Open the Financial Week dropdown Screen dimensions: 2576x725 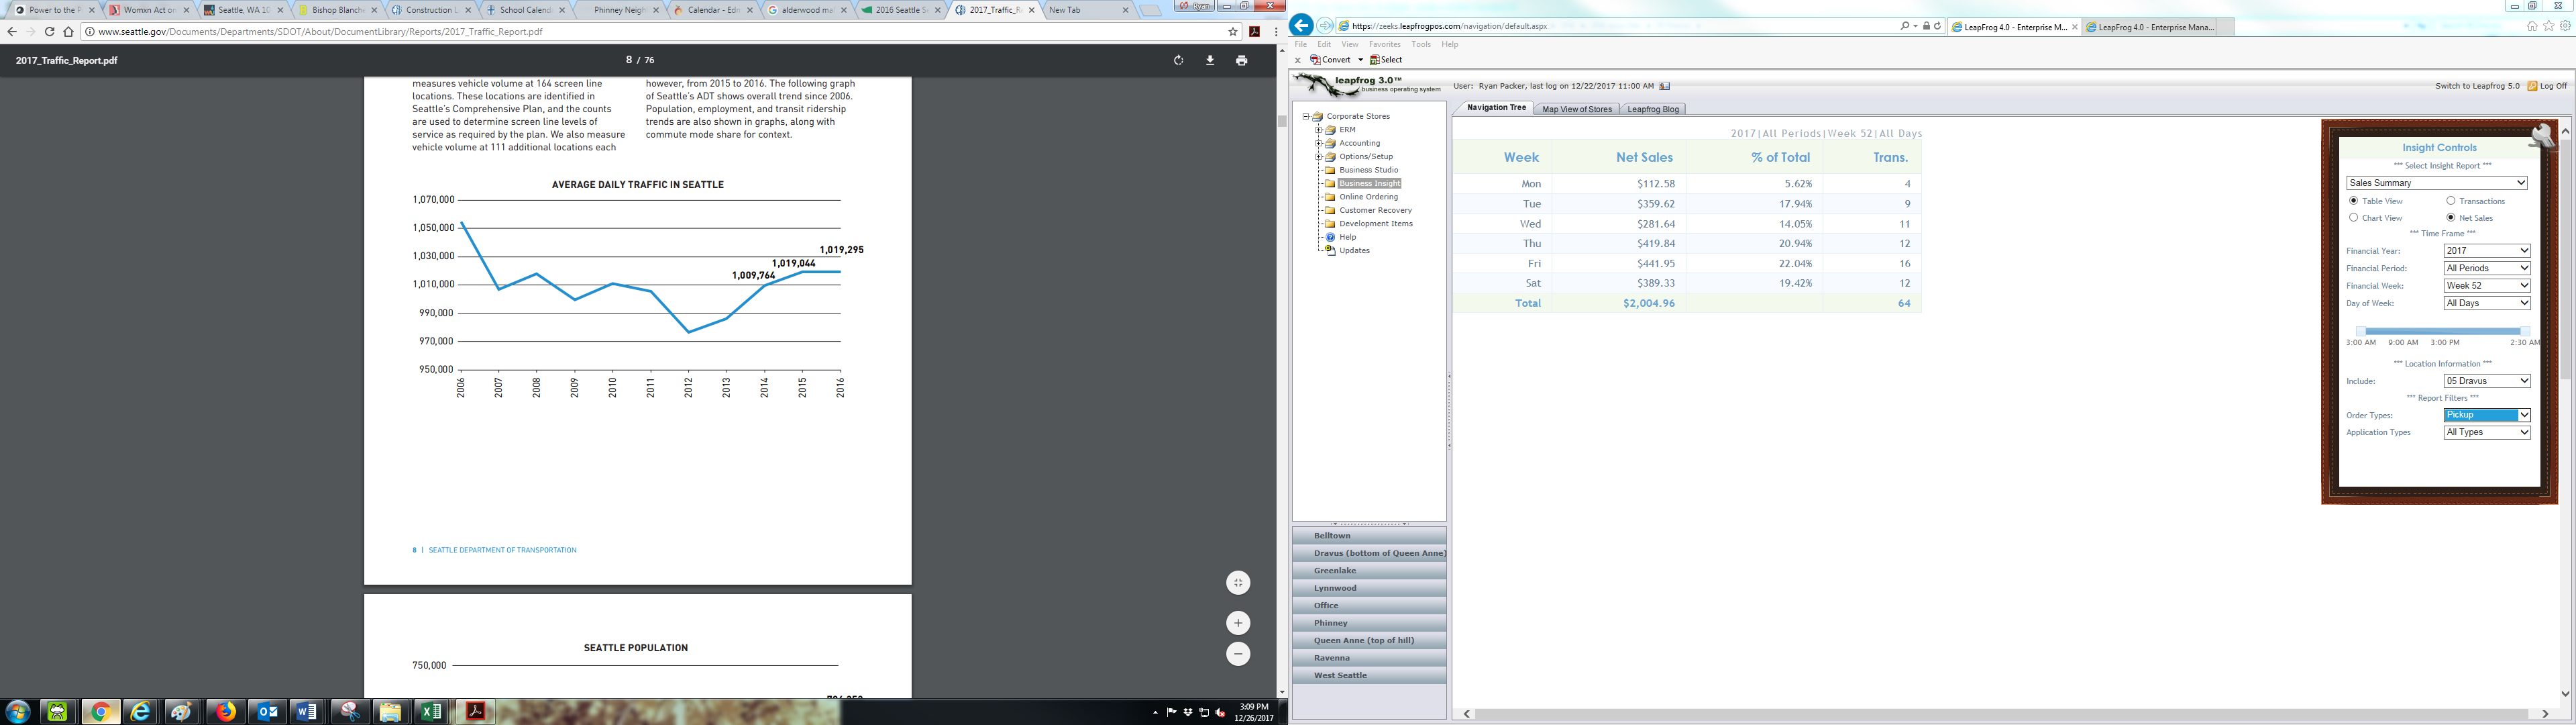(2486, 285)
